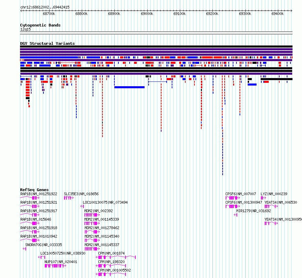Select the 69400k ruler position
Viewport: 302px width, 278px height.
tap(278, 14)
